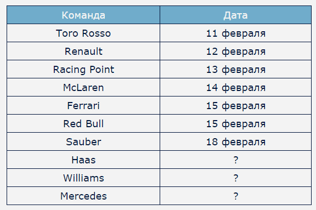316x210 pixels.
Task: Select the Renault team cell
Action: click(83, 52)
